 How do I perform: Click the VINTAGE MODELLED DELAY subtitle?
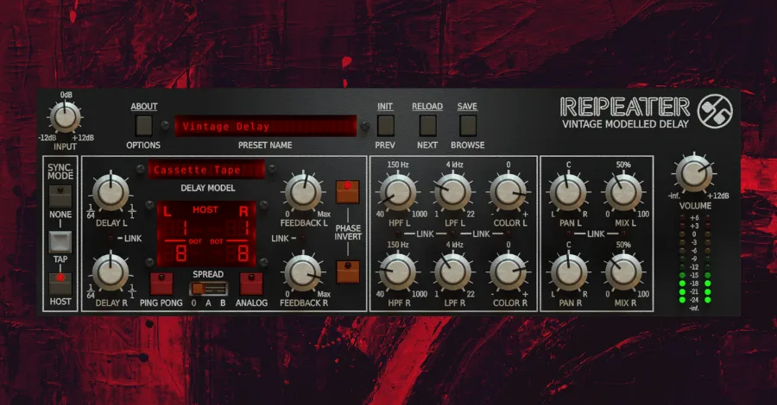pyautogui.click(x=625, y=124)
